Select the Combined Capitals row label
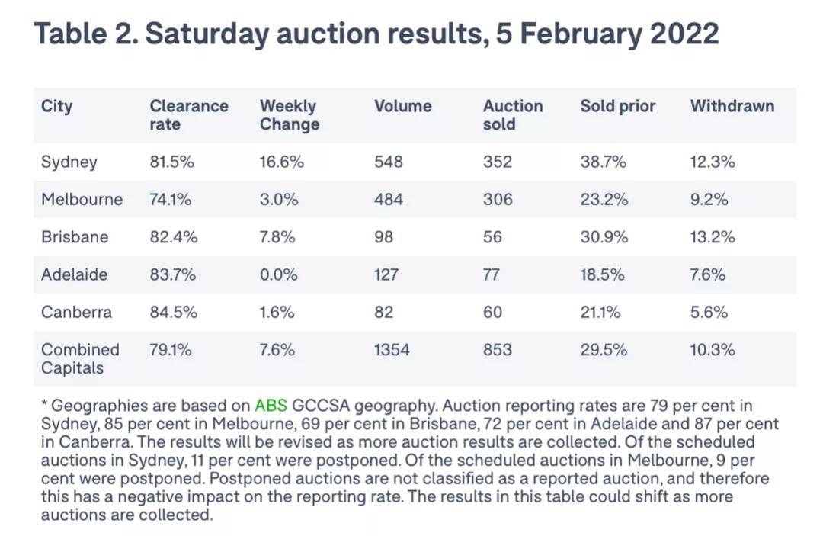This screenshot has height=536, width=823. 80,358
